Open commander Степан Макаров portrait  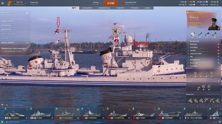pyautogui.click(x=214, y=24)
